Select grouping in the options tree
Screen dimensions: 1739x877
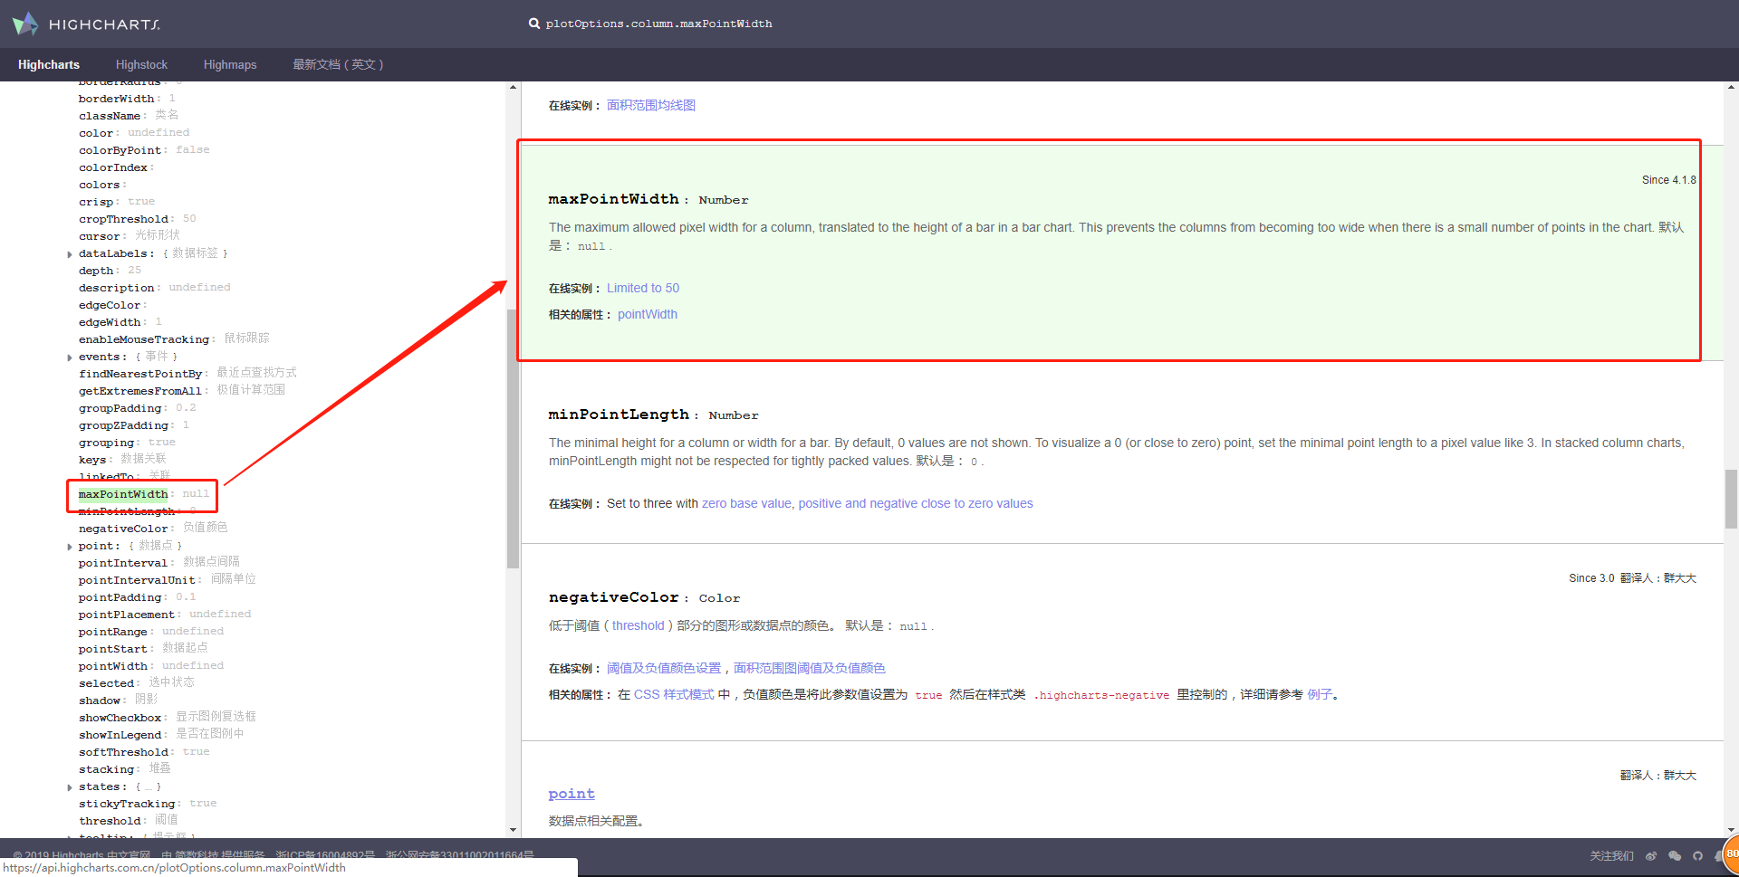[x=106, y=443]
